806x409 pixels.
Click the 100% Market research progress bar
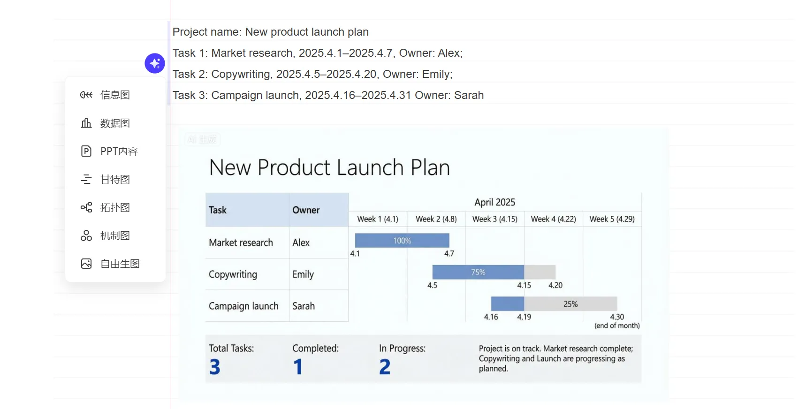[402, 241]
